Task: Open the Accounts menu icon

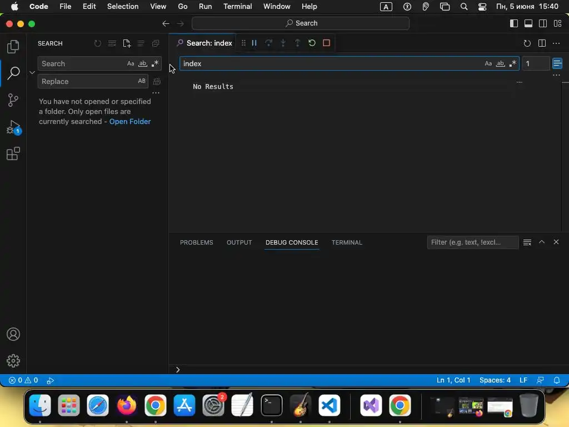Action: click(x=13, y=334)
